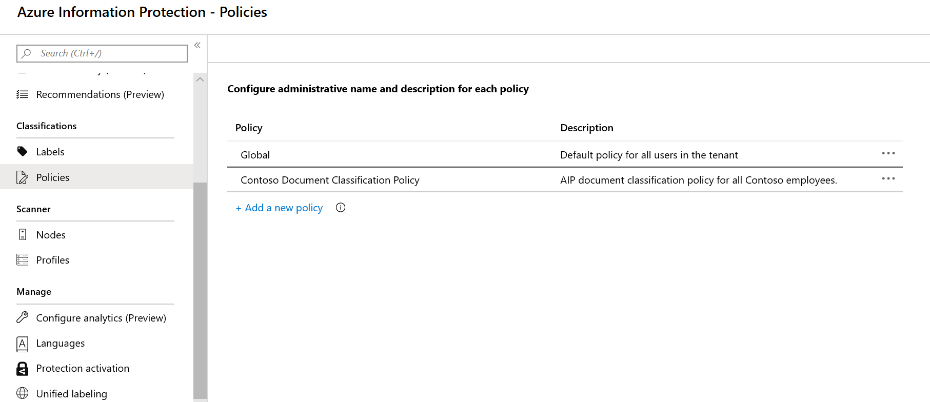Click the Configure analytics wrench icon
930x402 pixels.
pos(22,317)
